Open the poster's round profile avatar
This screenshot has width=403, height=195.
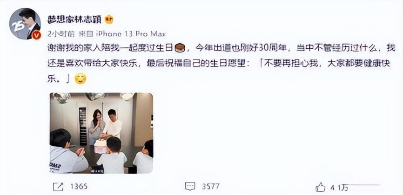pyautogui.click(x=25, y=24)
